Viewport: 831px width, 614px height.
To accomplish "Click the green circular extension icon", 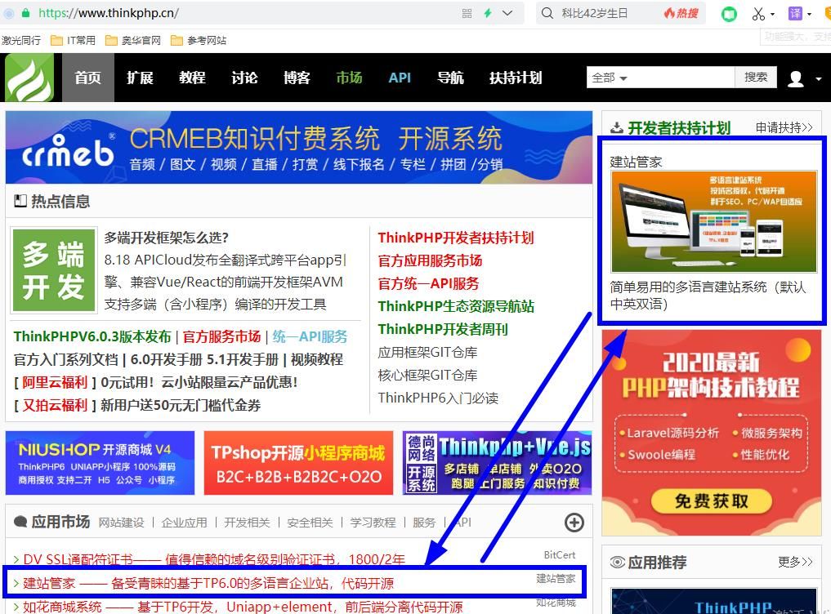I will (x=729, y=14).
